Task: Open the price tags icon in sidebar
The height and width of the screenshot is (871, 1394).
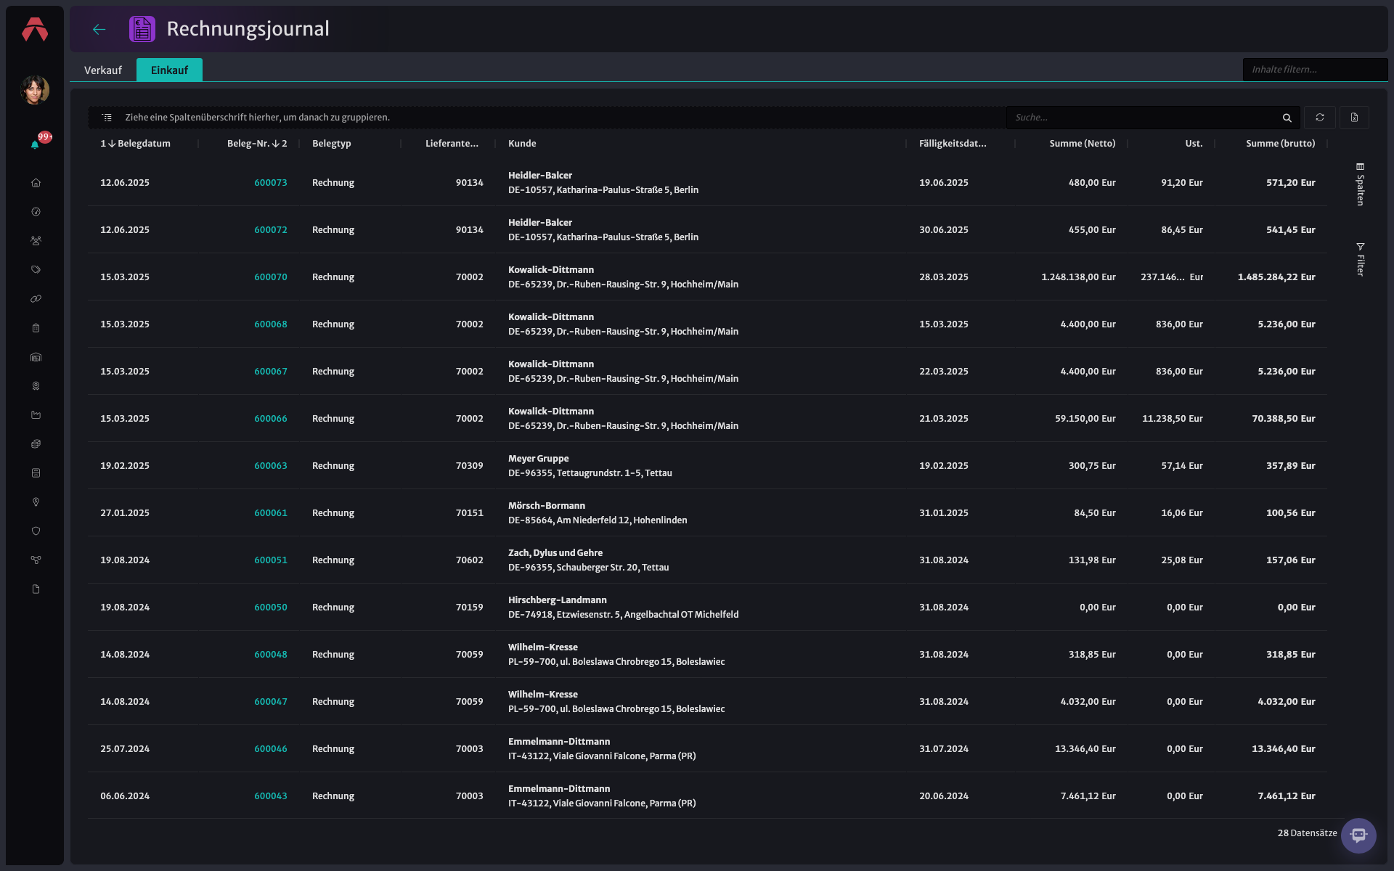Action: (x=36, y=270)
